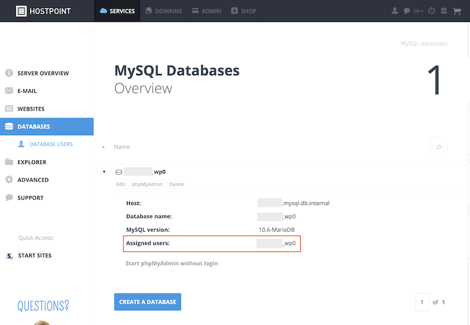Click the server stack icon in header
Viewport: 470px width, 325px height.
[x=444, y=11]
